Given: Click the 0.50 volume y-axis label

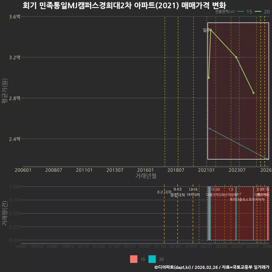Looking at the screenshot, I should pos(14,214).
